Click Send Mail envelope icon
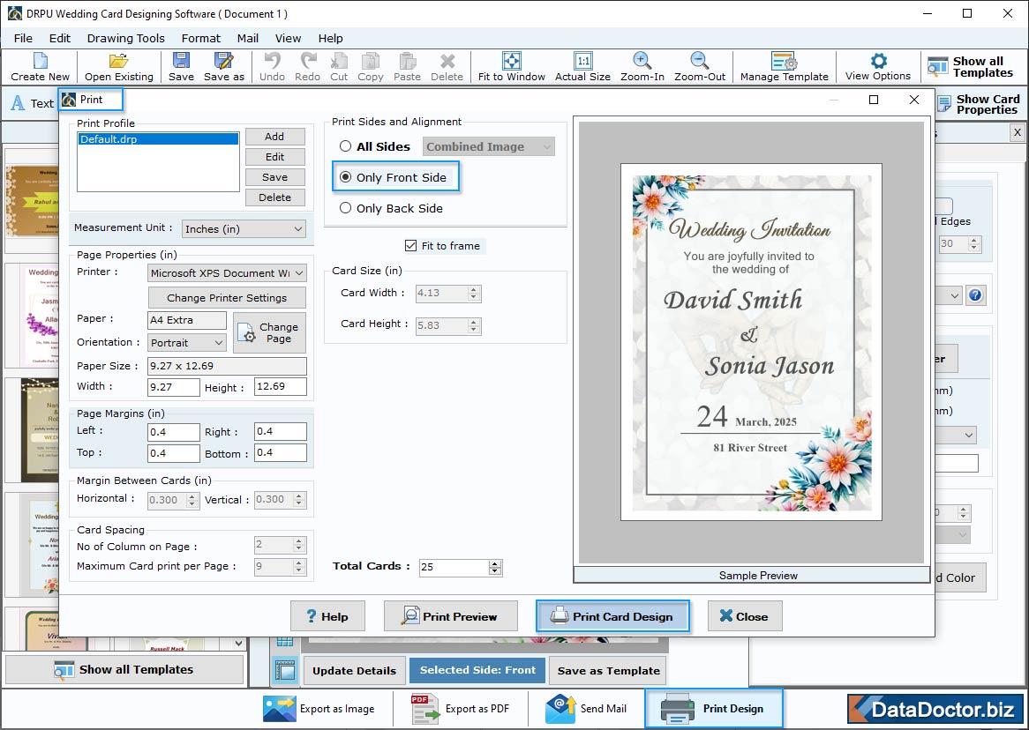The image size is (1029, 730). click(560, 708)
